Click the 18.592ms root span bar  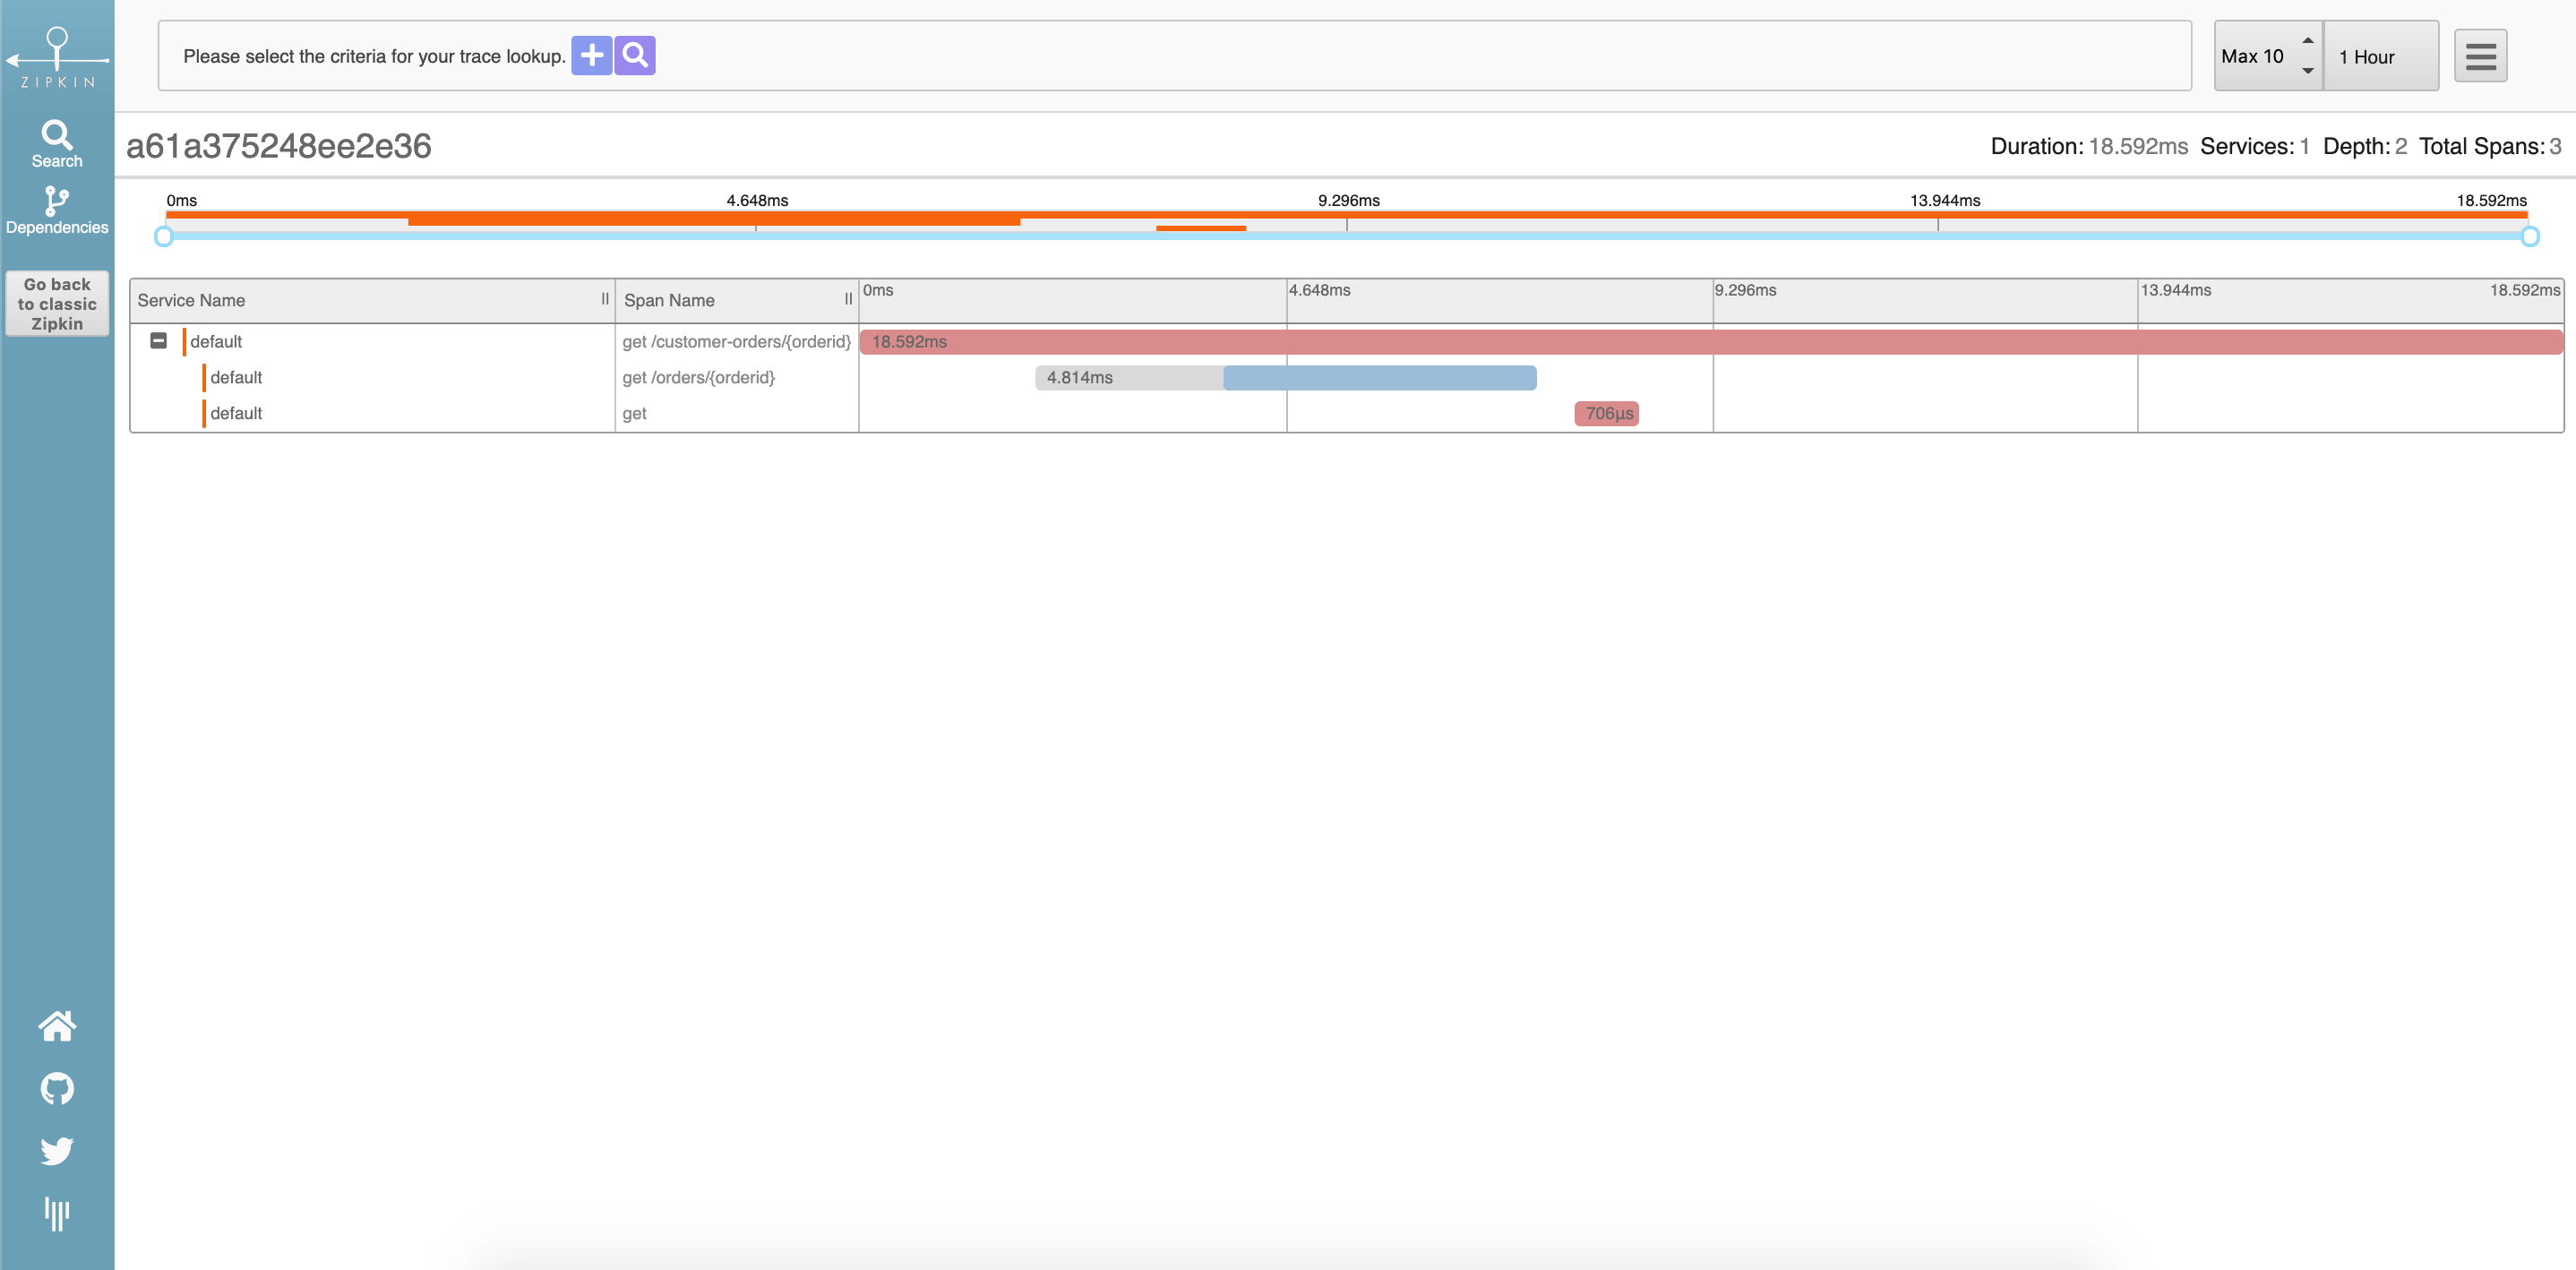[1710, 341]
